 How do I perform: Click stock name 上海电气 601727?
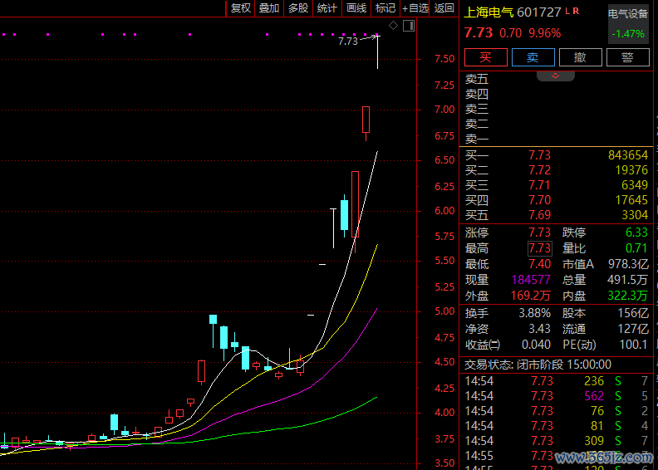pyautogui.click(x=513, y=12)
